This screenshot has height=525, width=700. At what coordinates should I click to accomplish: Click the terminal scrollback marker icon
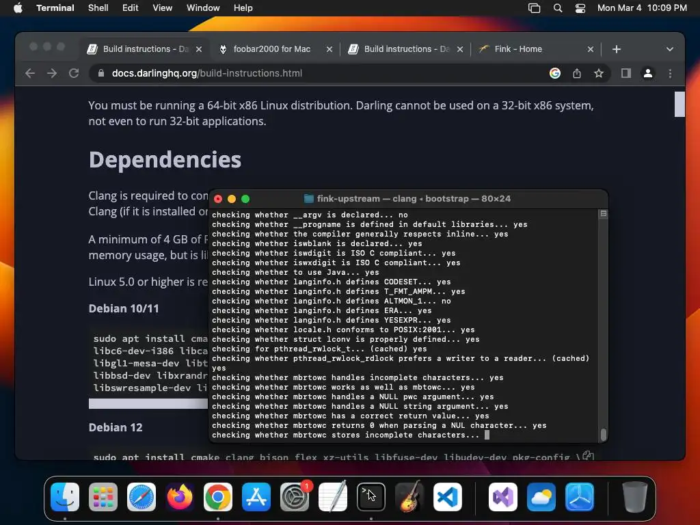[x=603, y=214]
